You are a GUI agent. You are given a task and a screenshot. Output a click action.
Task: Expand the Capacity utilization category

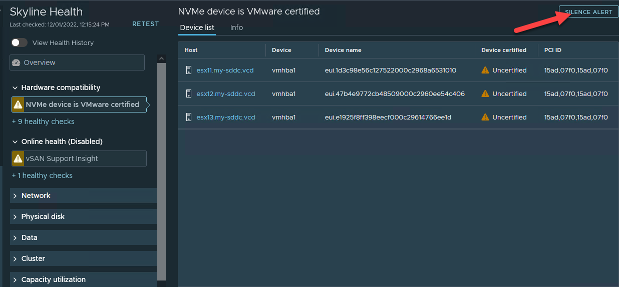tap(83, 279)
